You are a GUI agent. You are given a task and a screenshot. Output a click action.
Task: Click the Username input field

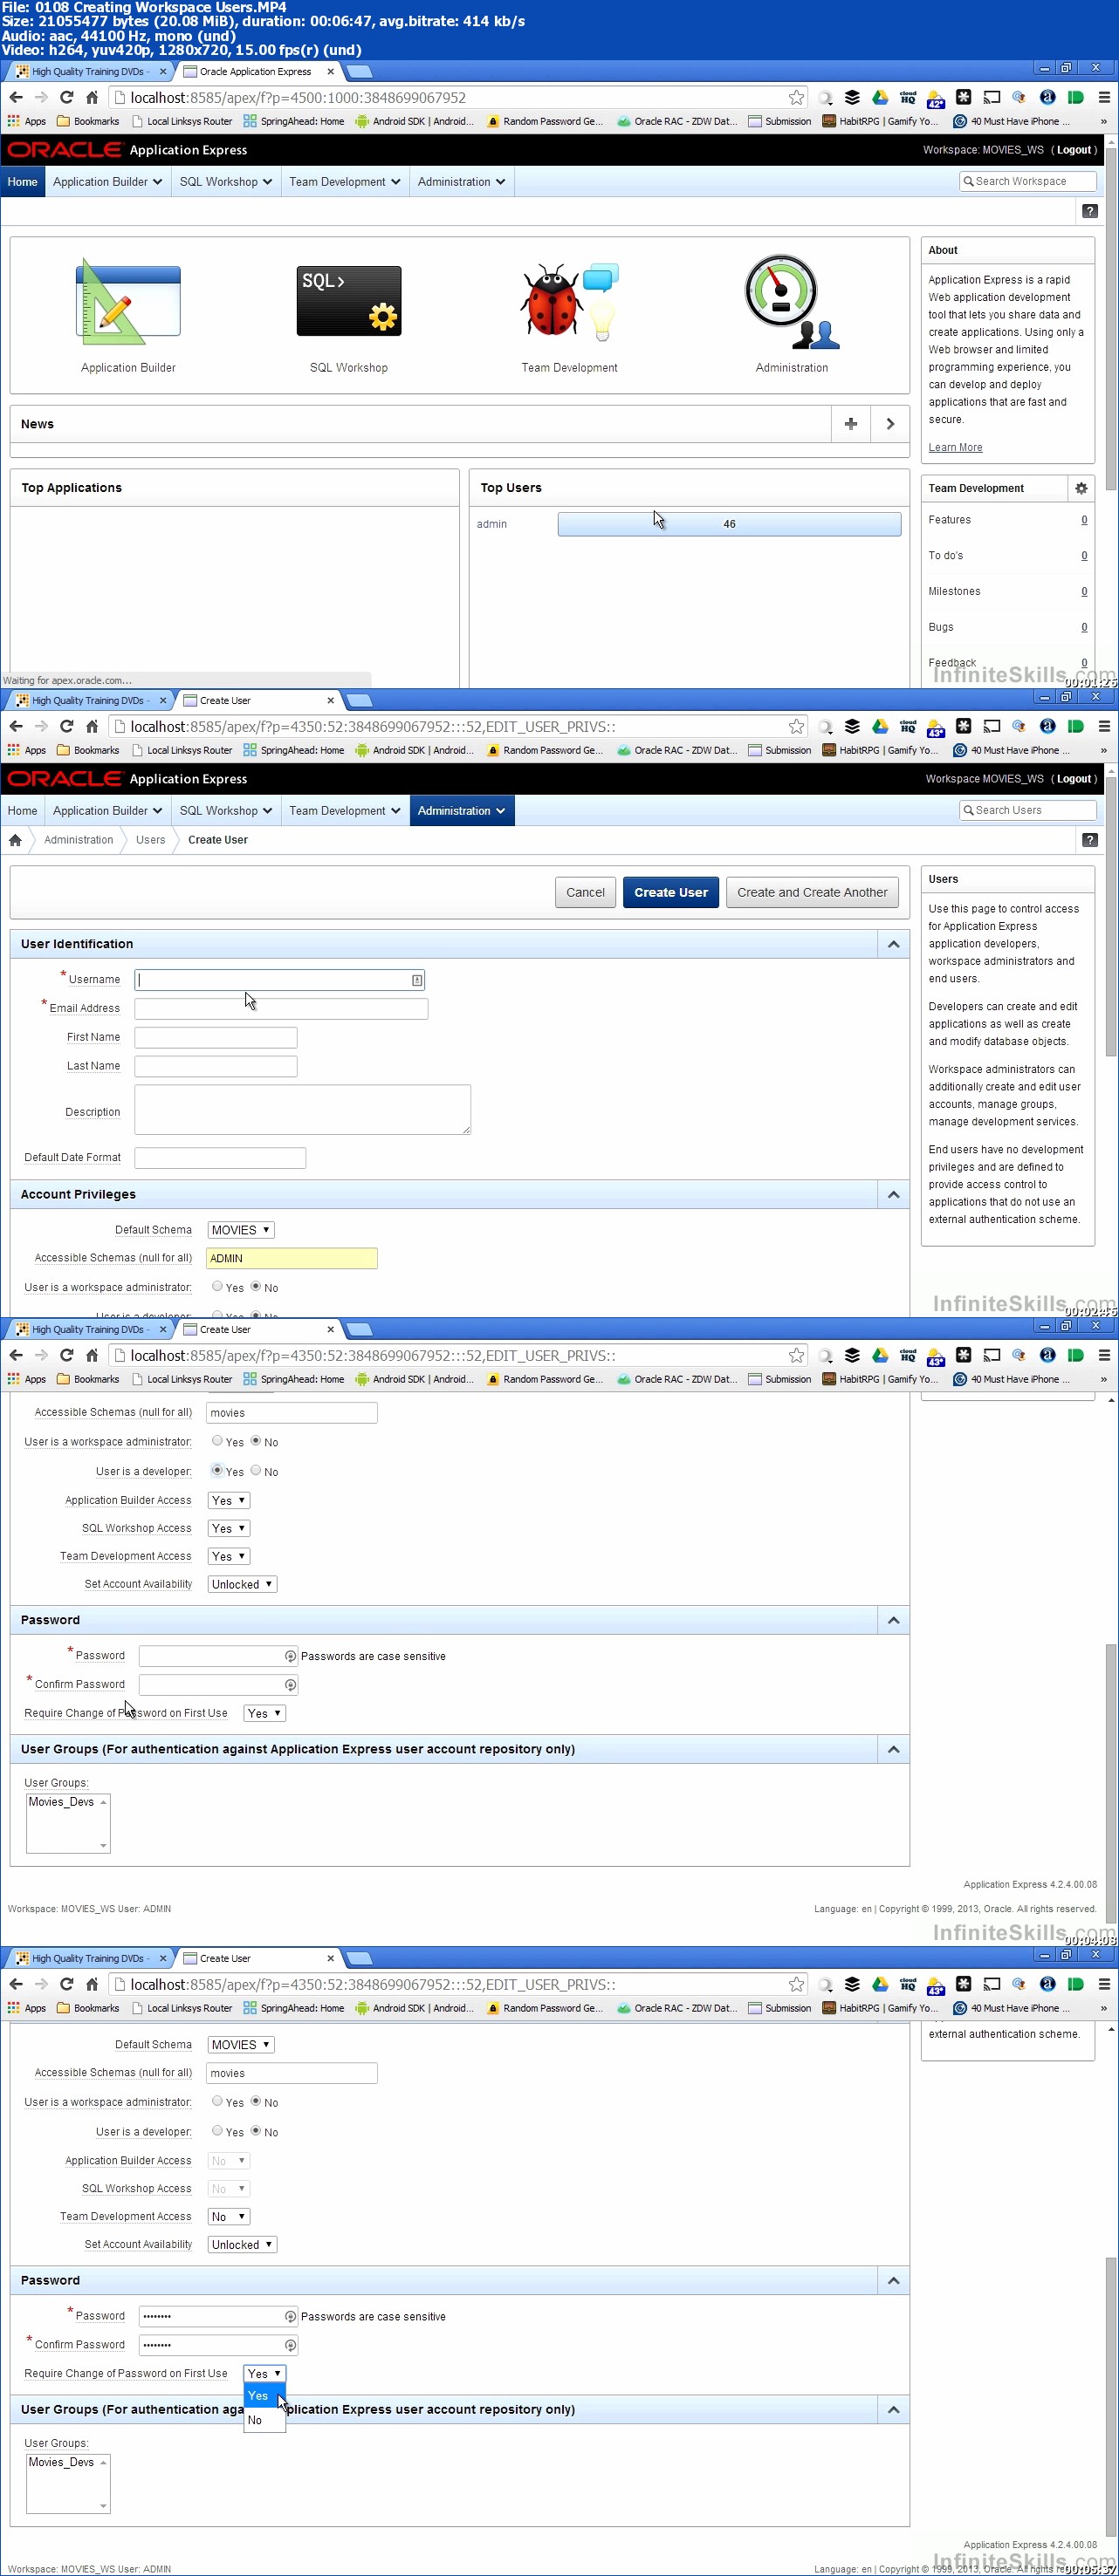pyautogui.click(x=279, y=980)
